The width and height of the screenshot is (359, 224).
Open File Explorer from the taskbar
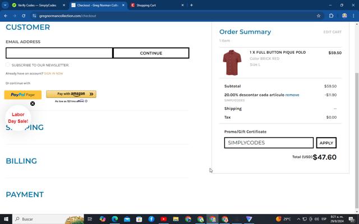coord(176,219)
